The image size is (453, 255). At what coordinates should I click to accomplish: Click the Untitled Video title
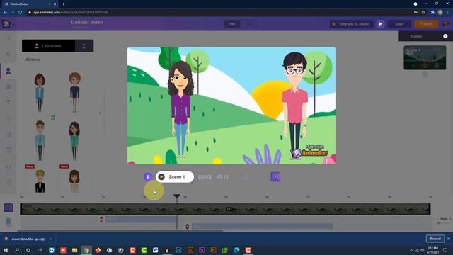pos(87,22)
